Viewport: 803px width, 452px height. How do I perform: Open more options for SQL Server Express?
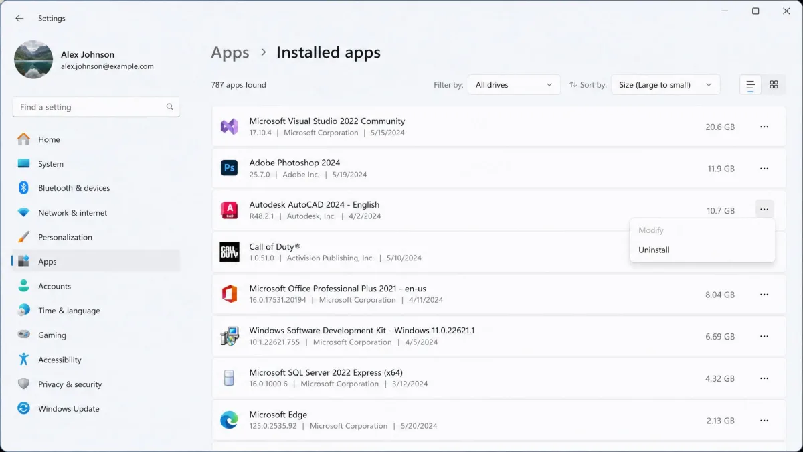click(764, 378)
